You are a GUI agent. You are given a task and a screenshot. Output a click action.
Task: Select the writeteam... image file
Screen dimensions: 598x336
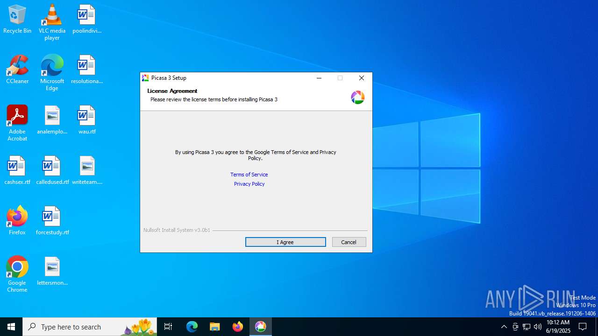point(87,170)
